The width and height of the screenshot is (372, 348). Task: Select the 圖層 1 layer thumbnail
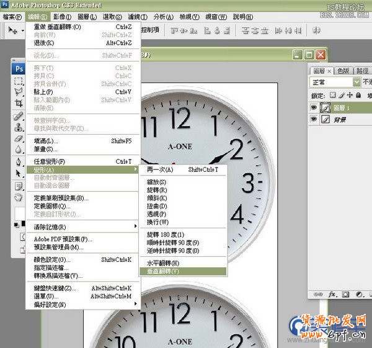tap(327, 107)
